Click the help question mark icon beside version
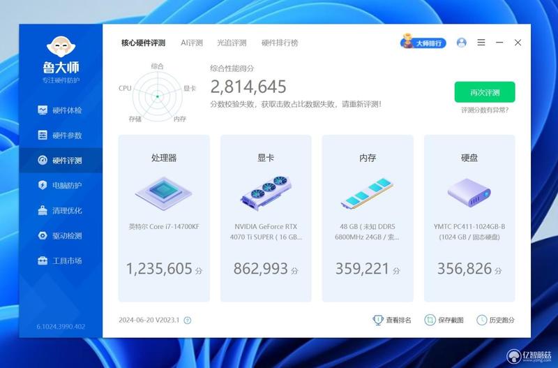Viewport: 558px width, 368px height. (x=188, y=321)
